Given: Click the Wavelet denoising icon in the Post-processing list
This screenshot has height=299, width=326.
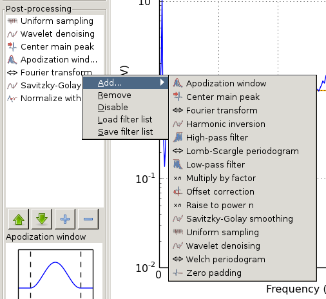Looking at the screenshot, I should (x=12, y=34).
